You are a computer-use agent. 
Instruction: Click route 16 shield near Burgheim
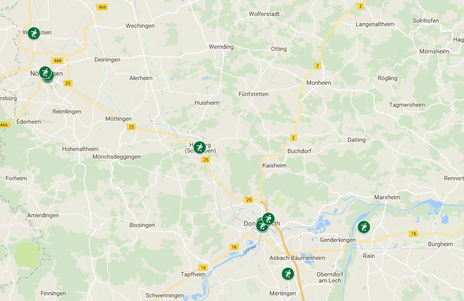413,233
